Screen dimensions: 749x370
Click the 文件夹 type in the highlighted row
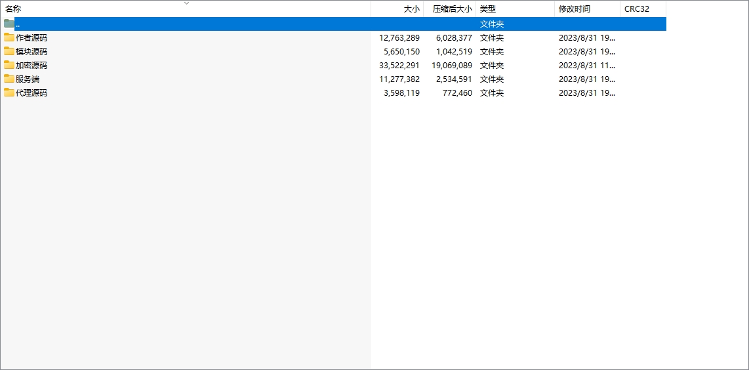(492, 24)
